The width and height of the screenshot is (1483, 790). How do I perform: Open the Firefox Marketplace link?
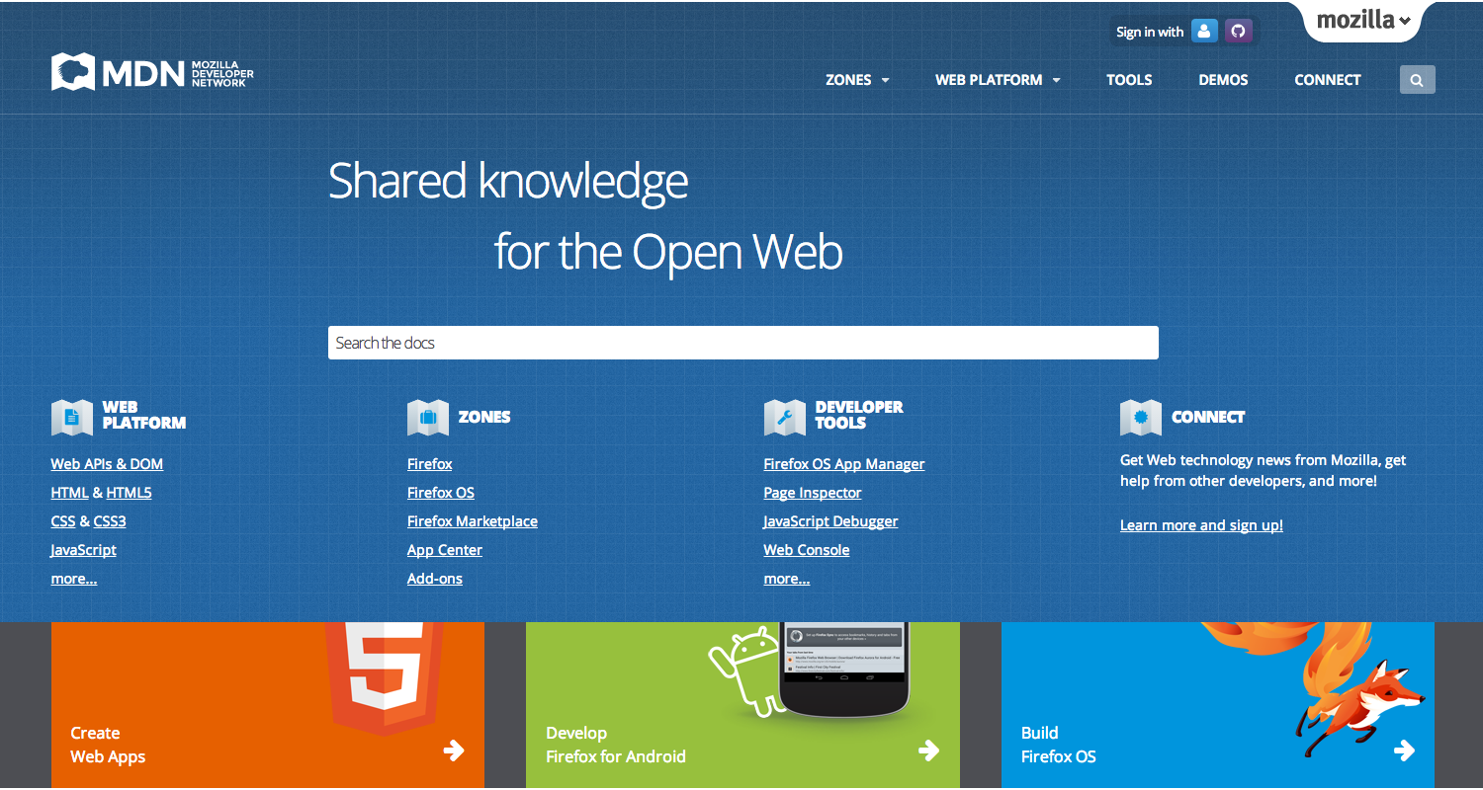pyautogui.click(x=473, y=521)
